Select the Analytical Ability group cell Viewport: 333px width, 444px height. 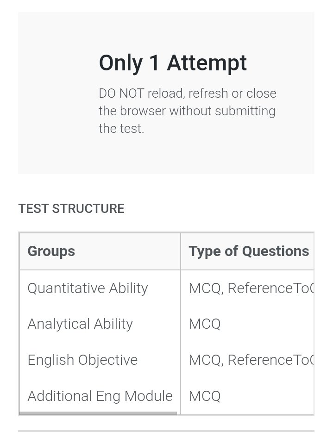pos(80,324)
